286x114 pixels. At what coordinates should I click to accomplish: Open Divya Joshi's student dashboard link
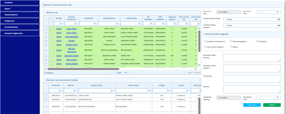(71, 33)
